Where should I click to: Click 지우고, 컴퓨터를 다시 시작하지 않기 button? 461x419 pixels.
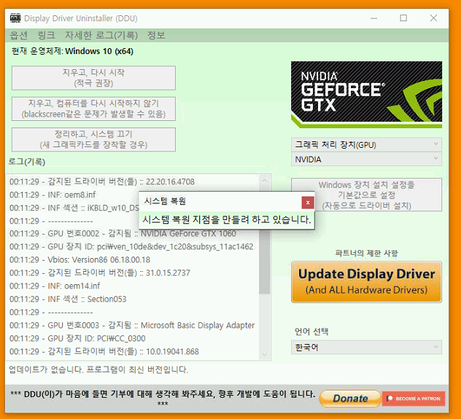[x=93, y=109]
